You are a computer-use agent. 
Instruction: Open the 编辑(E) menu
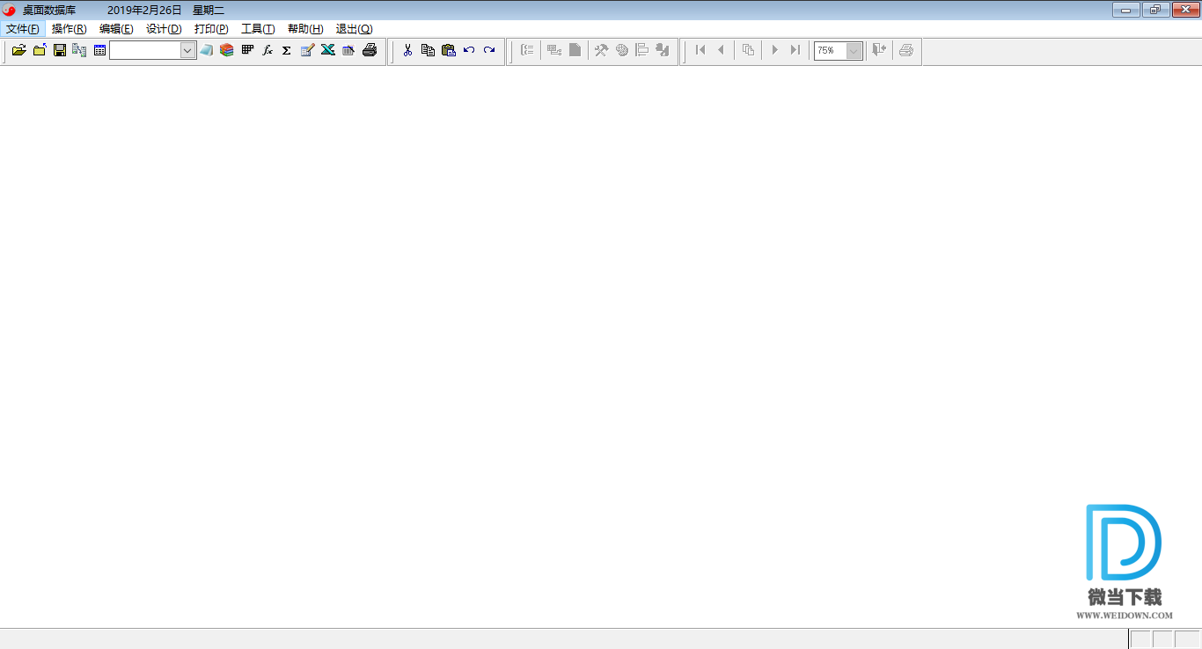coord(116,29)
